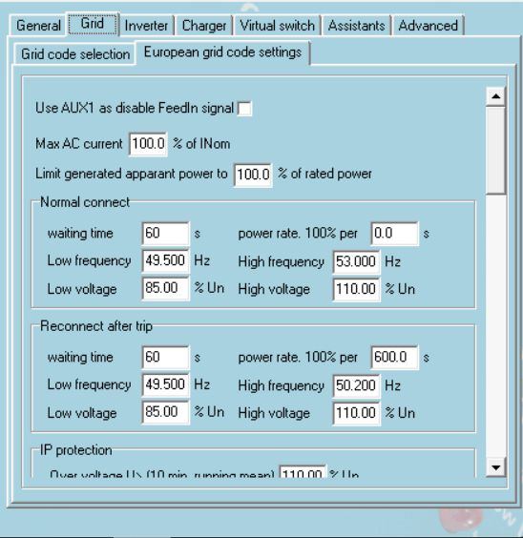This screenshot has width=523, height=538.
Task: Click Reconnect after trip Low voltage field
Action: click(165, 412)
